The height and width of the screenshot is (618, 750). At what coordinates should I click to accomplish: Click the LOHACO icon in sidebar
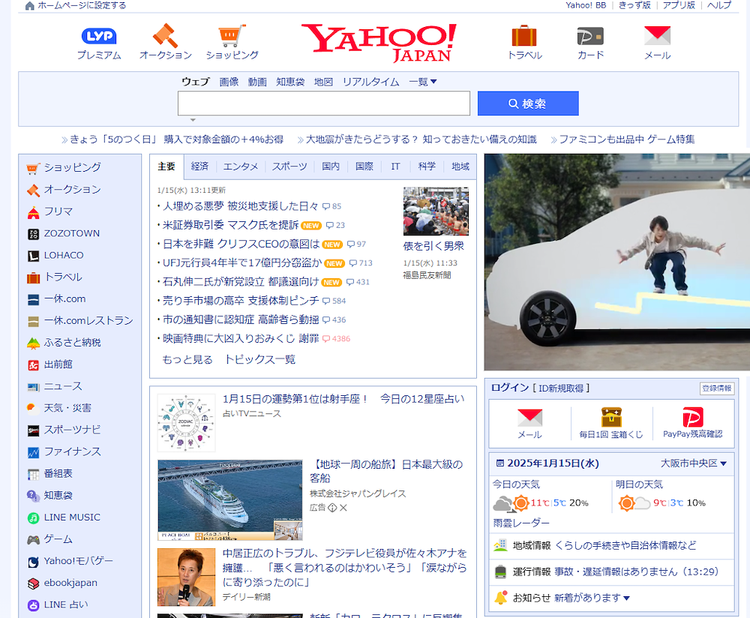pos(33,256)
